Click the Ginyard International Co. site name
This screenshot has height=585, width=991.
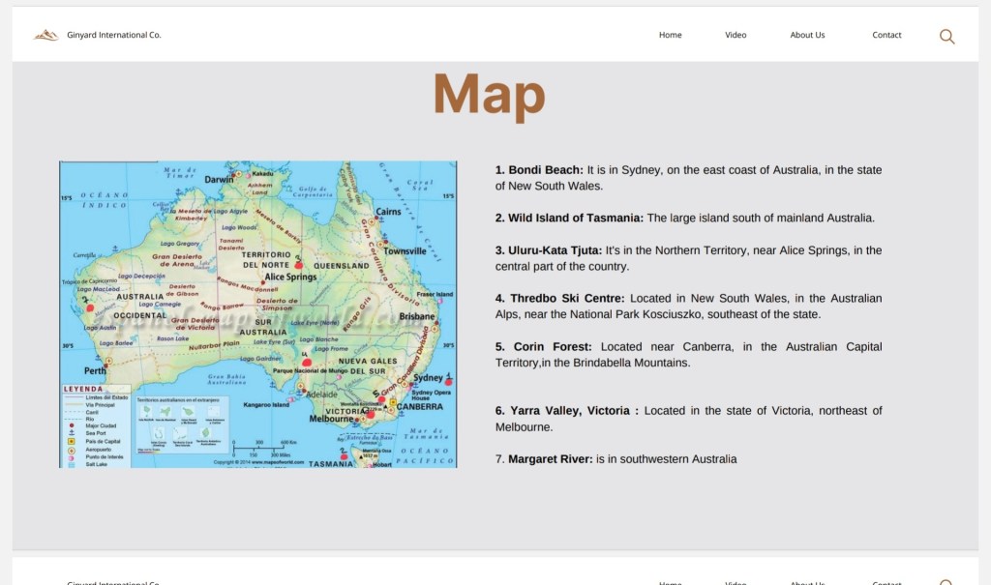114,36
